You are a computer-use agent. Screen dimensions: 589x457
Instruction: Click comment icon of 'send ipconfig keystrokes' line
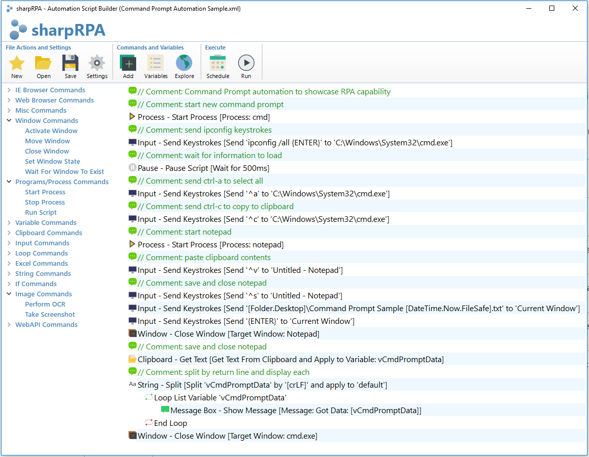tap(132, 129)
